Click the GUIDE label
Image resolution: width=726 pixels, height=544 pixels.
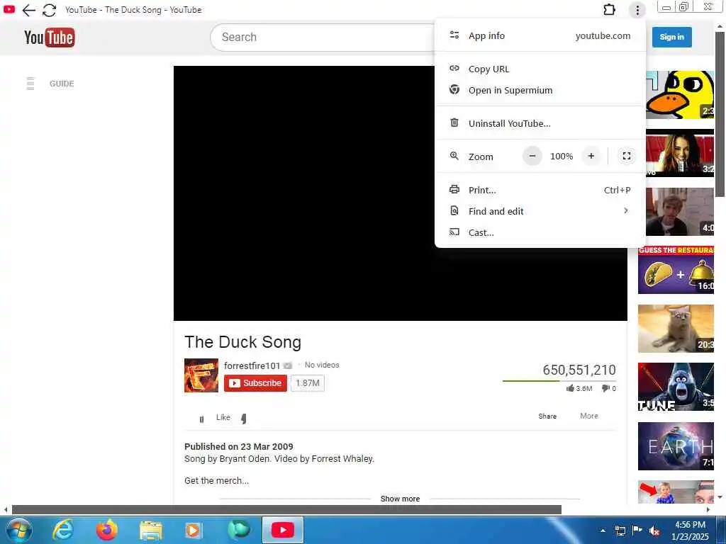point(62,84)
